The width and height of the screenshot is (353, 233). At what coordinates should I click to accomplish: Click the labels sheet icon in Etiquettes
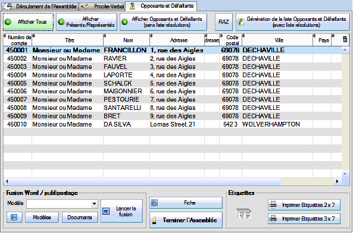243,213
